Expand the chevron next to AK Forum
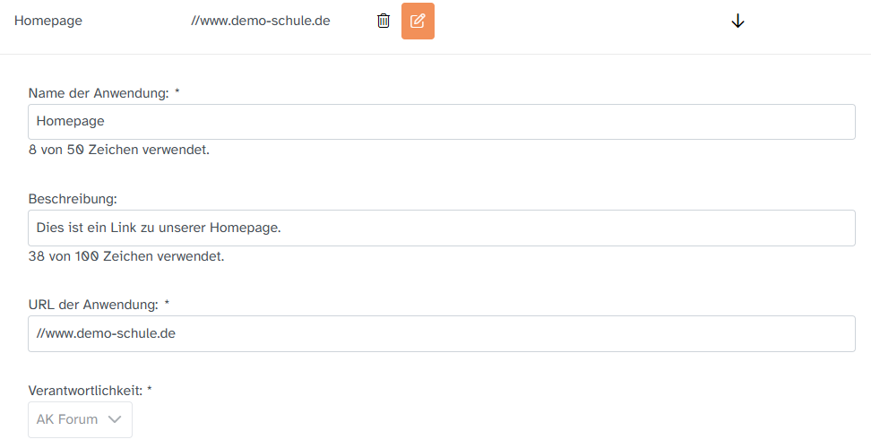 tap(115, 419)
